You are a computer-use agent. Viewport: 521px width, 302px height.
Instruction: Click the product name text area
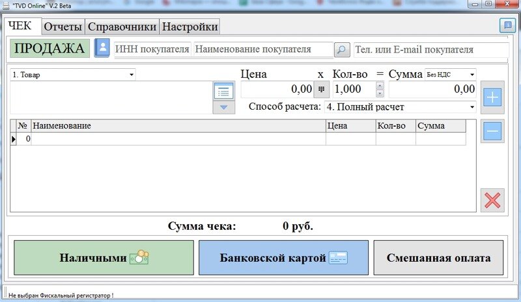click(111, 98)
